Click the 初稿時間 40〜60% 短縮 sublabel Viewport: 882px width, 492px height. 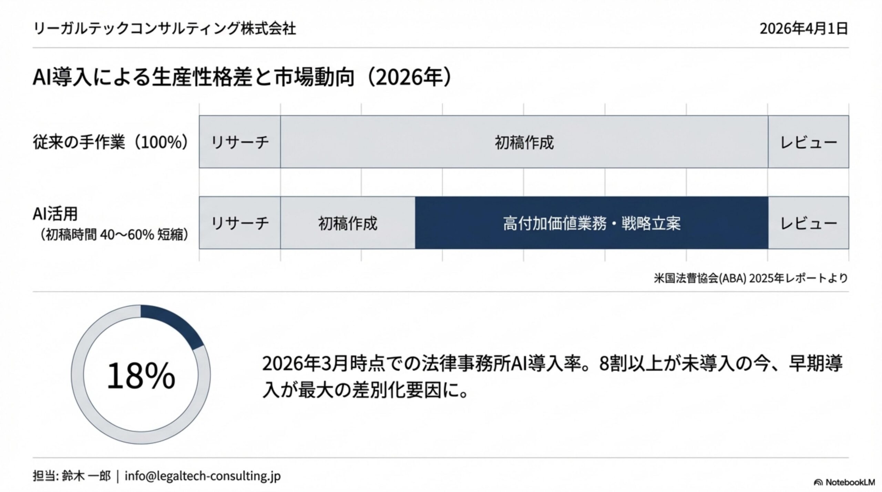pyautogui.click(x=114, y=235)
